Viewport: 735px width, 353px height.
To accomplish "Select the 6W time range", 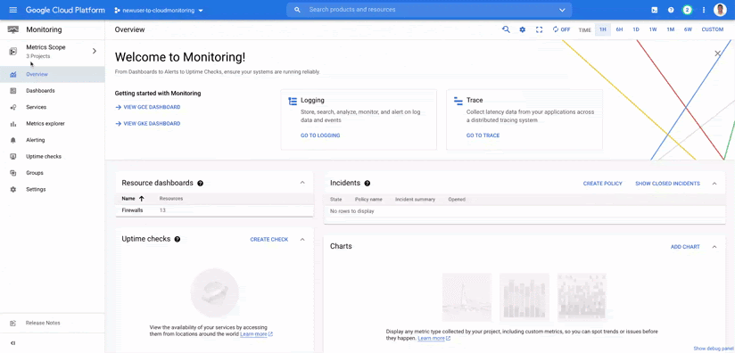I will tap(688, 29).
